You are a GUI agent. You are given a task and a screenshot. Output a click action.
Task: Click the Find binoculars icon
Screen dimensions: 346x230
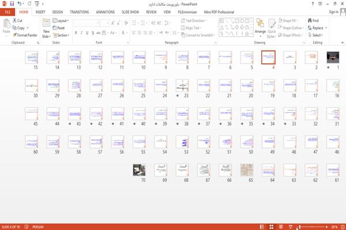click(310, 21)
